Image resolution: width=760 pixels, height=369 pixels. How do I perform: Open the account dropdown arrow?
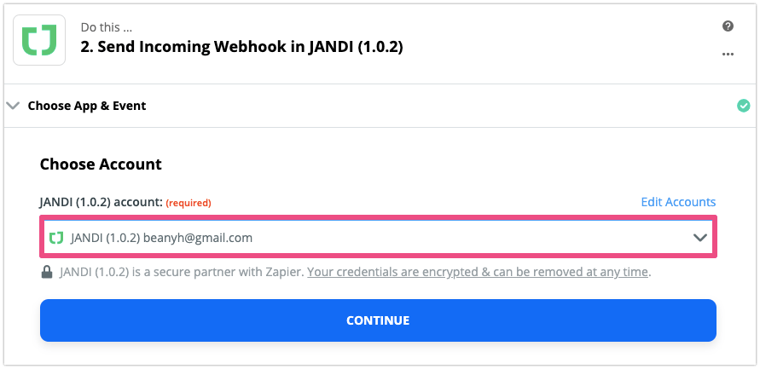tap(700, 238)
